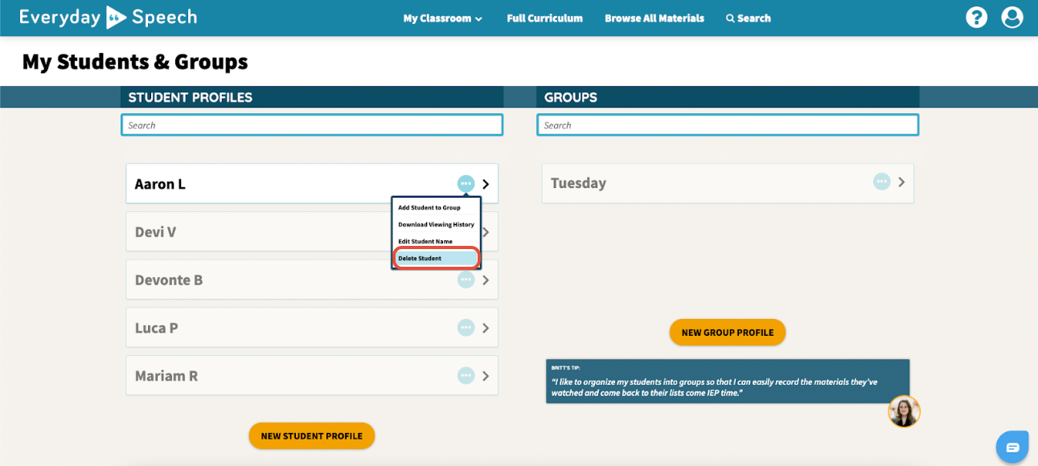The height and width of the screenshot is (466, 1038).
Task: Click the three-dot options icon for Aaron L
Action: pos(466,184)
